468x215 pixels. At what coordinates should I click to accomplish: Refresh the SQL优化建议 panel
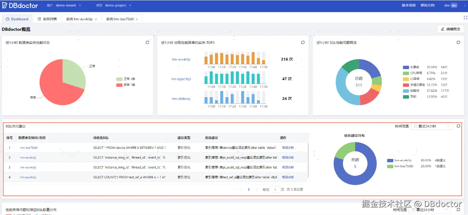(x=459, y=126)
